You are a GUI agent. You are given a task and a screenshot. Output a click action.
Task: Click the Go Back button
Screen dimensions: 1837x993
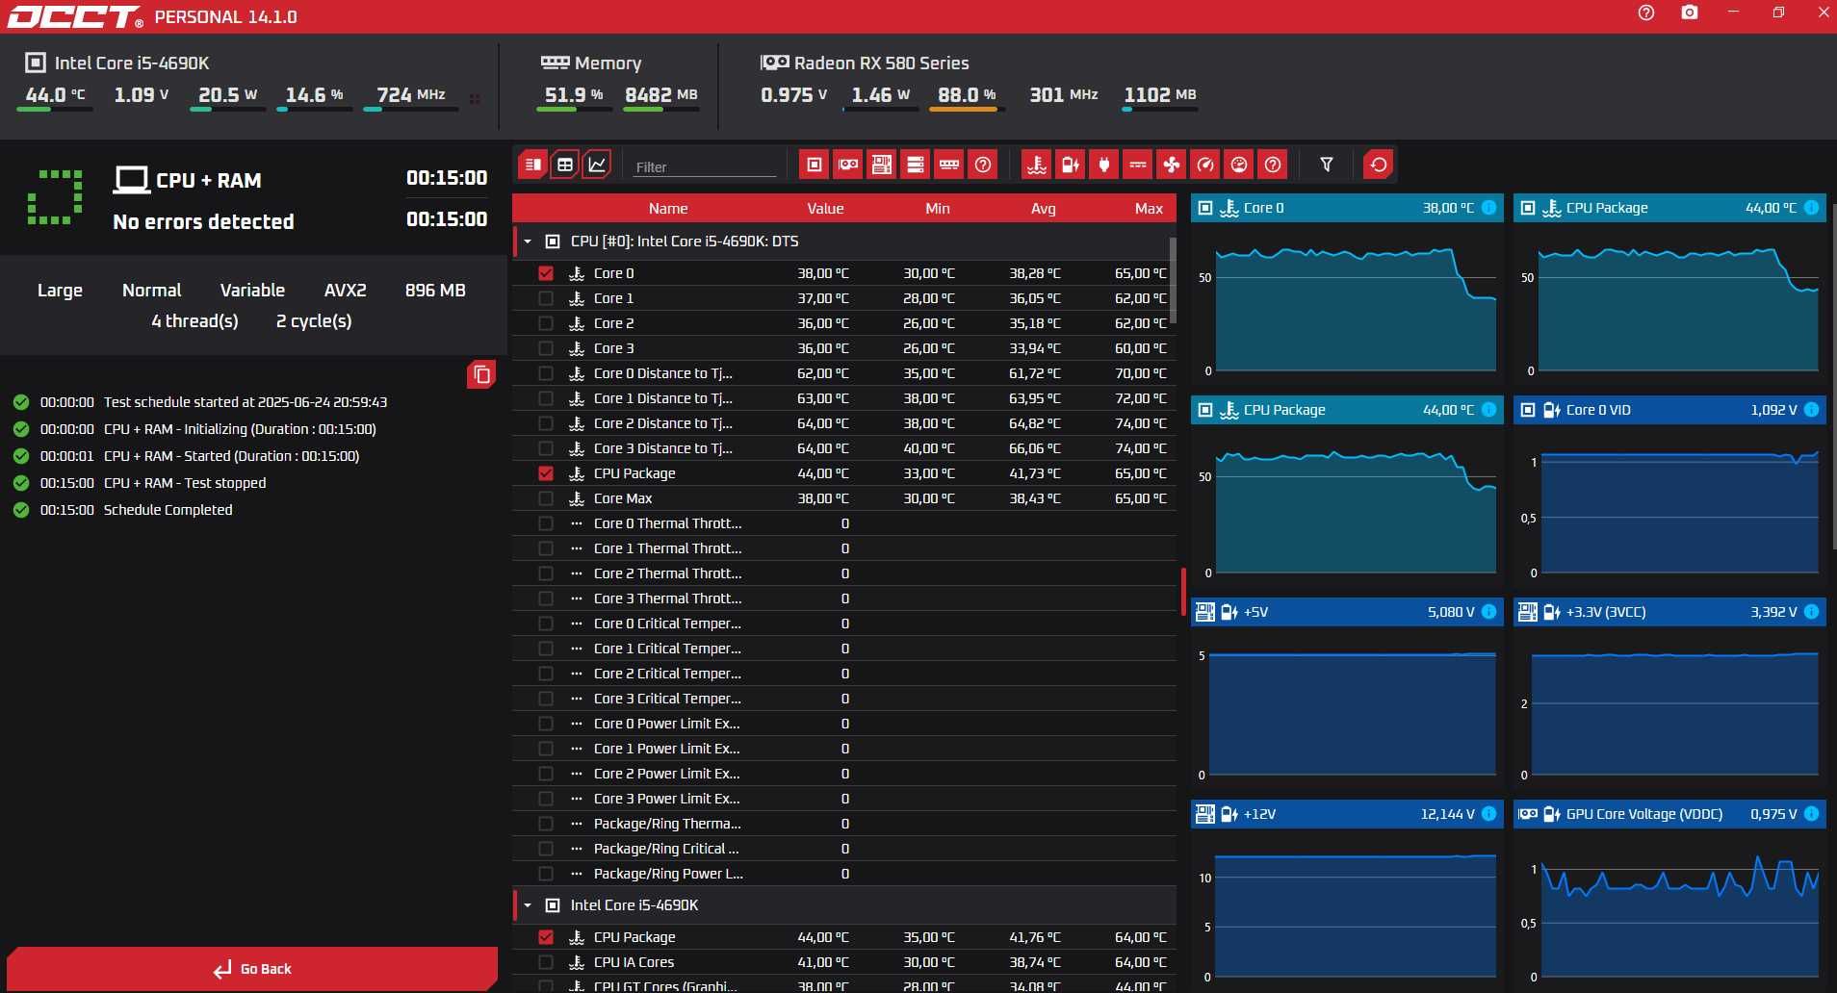click(x=252, y=969)
